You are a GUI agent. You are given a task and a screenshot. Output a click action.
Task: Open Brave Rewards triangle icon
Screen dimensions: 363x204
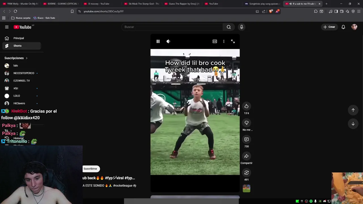(x=277, y=11)
